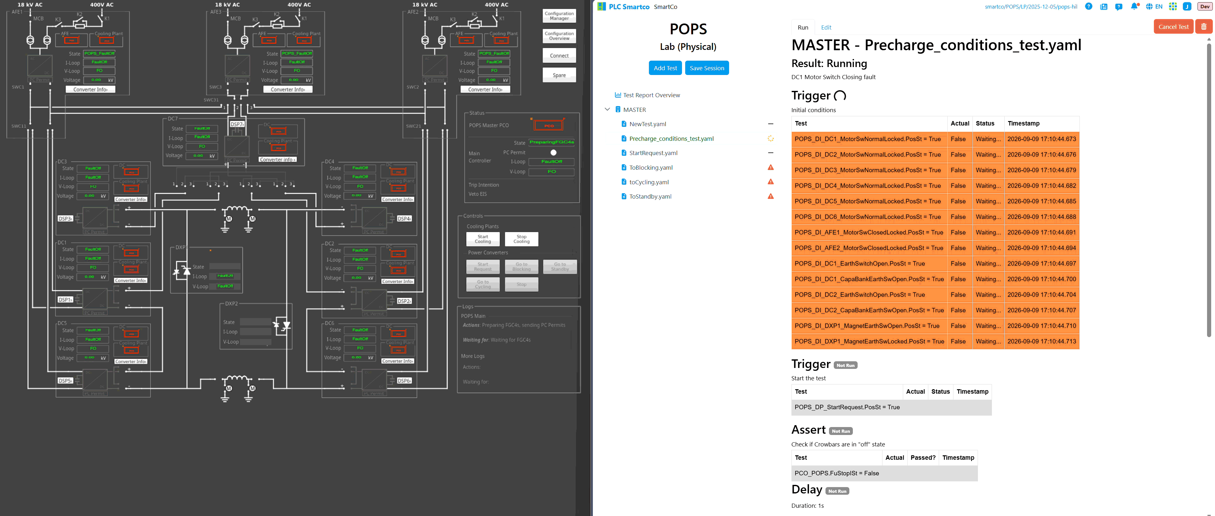Click the Save Session button
The width and height of the screenshot is (1215, 516).
click(706, 68)
